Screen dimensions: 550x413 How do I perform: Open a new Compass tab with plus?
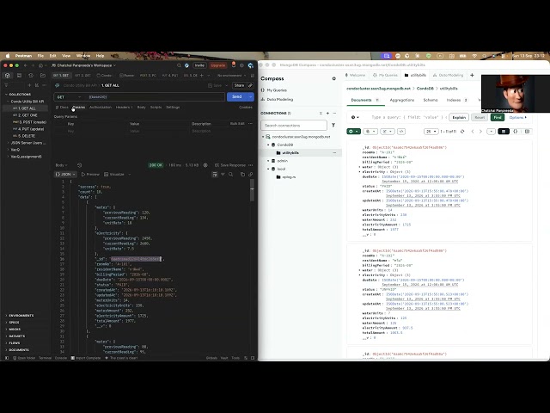click(x=472, y=75)
